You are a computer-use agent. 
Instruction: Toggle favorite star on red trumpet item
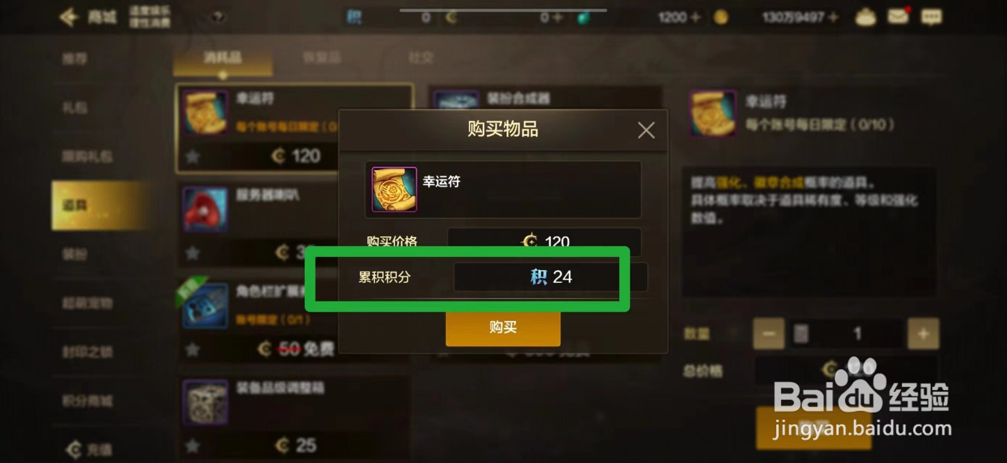click(193, 253)
